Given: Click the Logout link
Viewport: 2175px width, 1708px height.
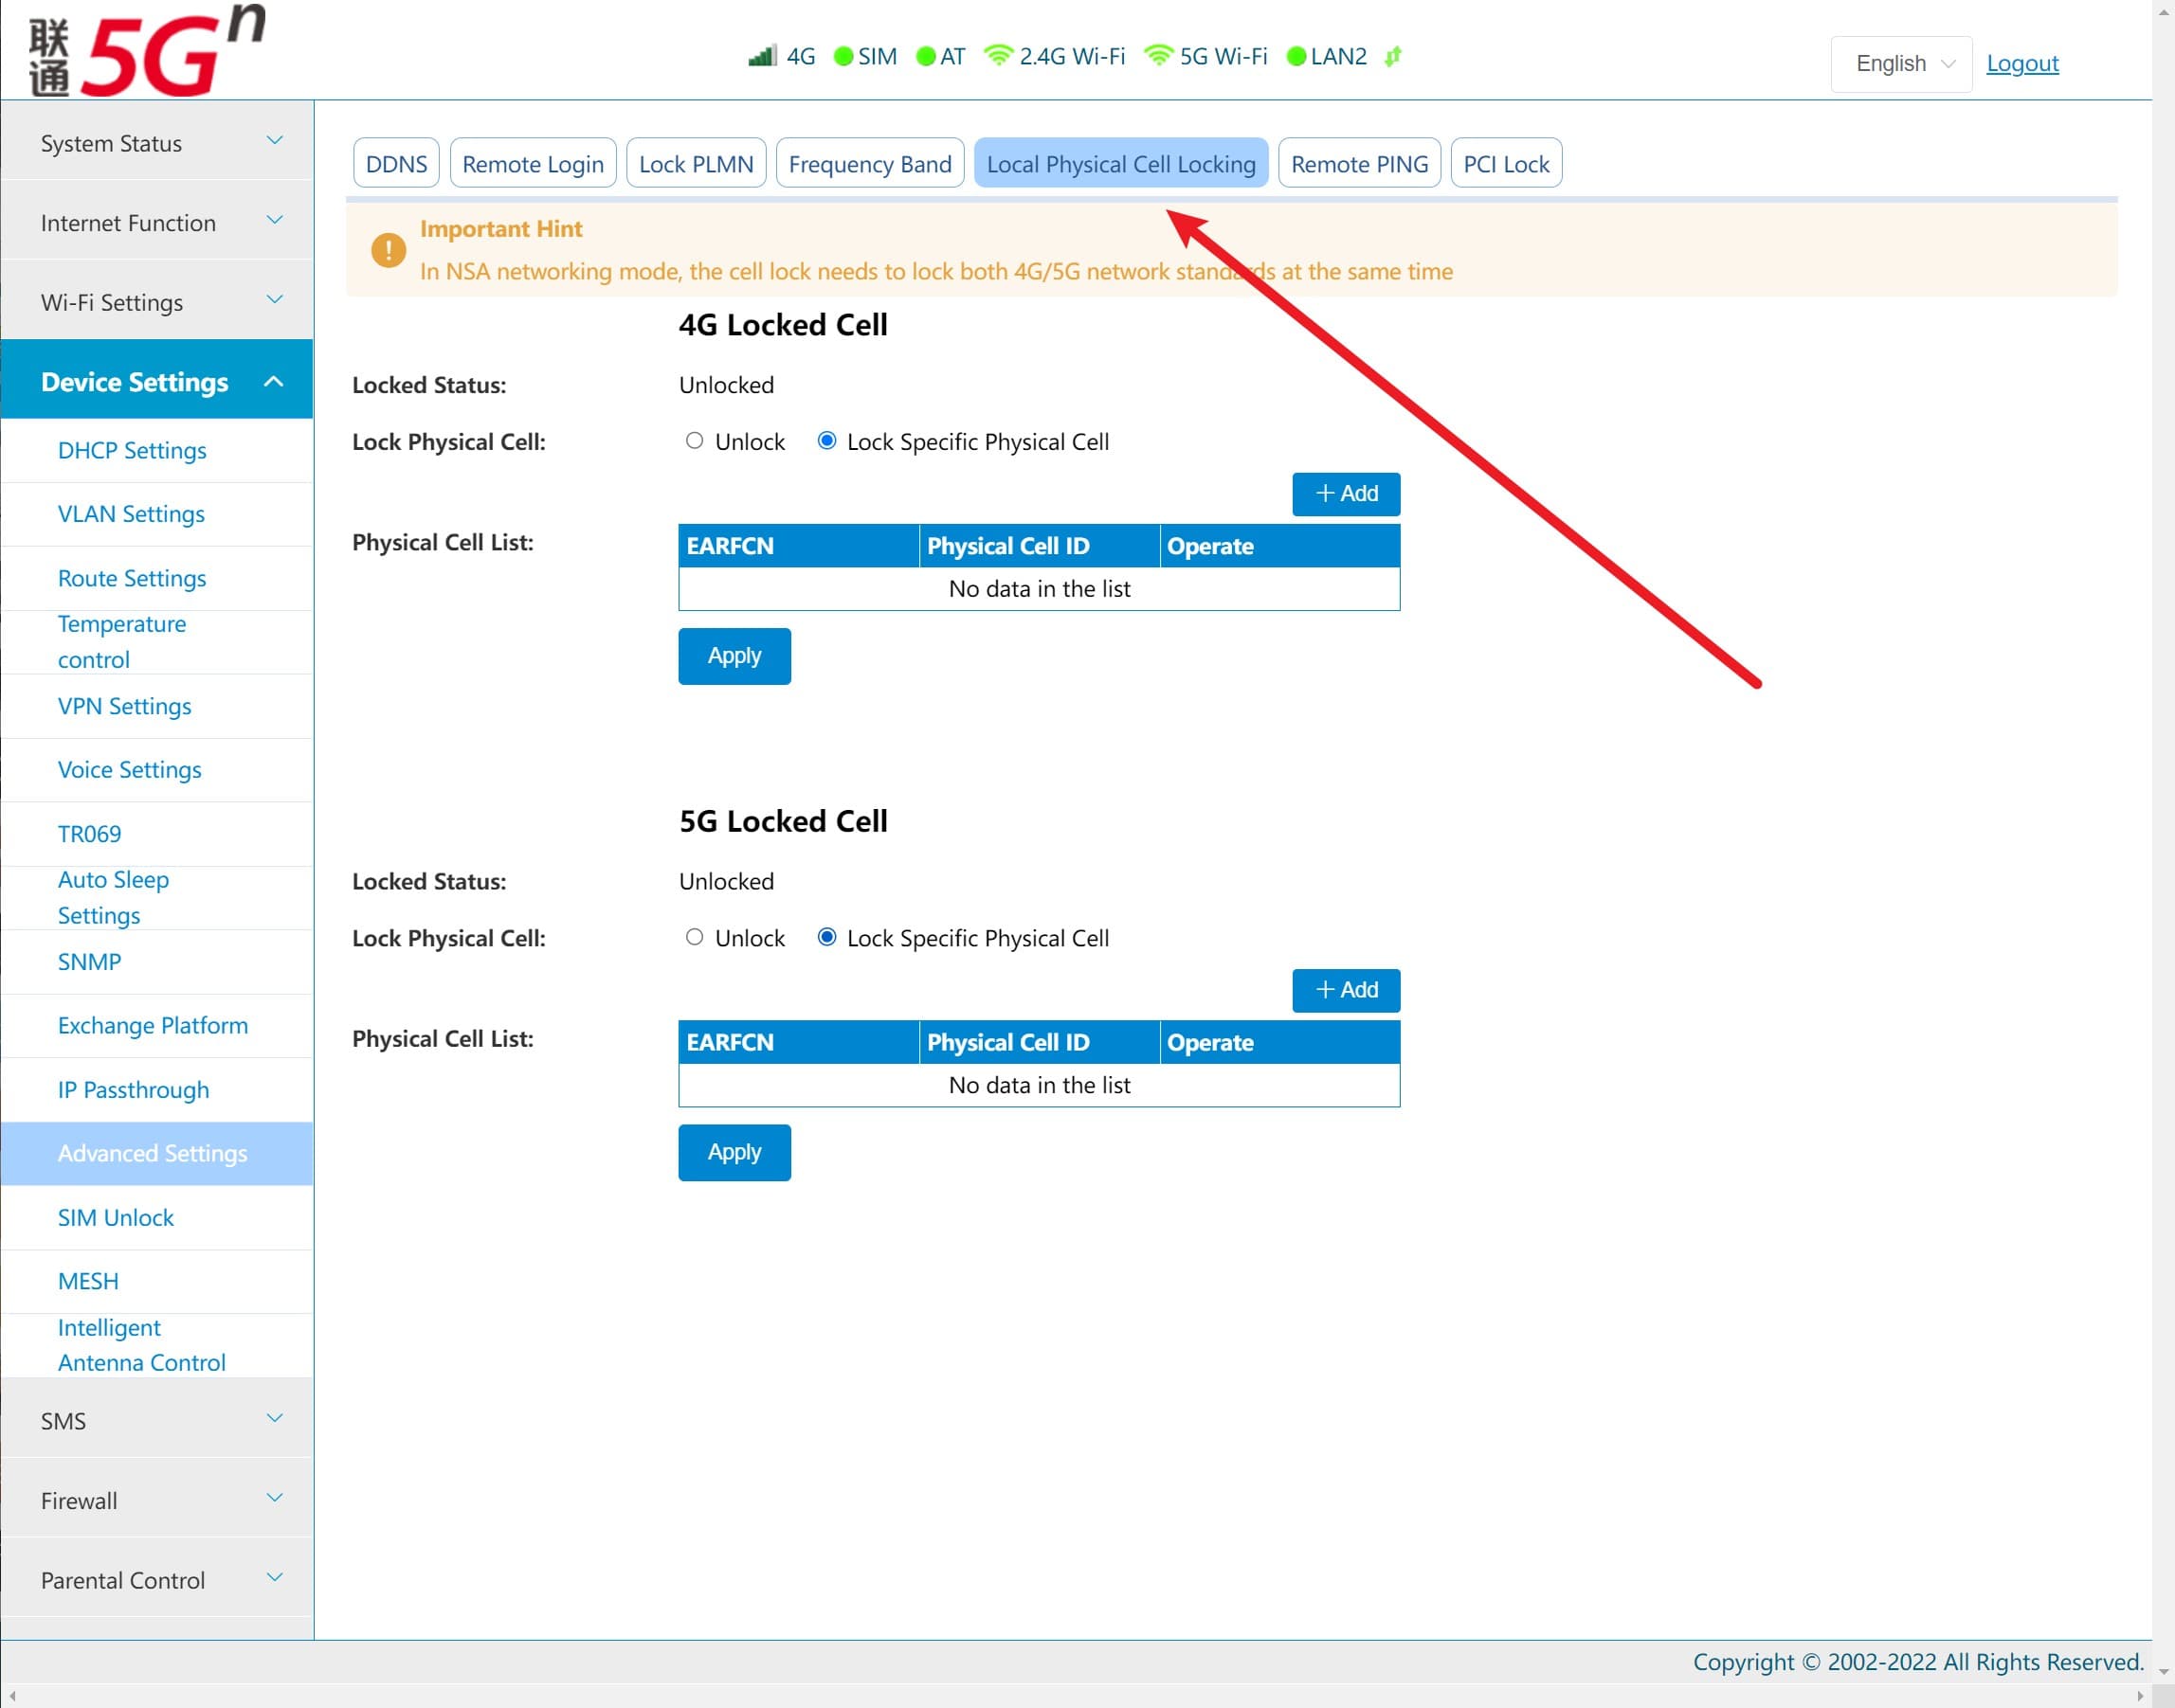Looking at the screenshot, I should pyautogui.click(x=2021, y=63).
